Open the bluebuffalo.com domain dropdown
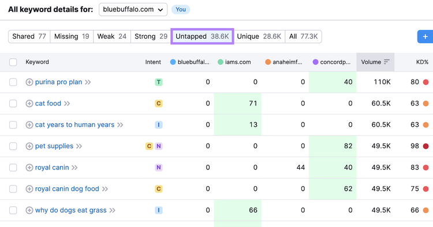This screenshot has height=227, width=433. [x=133, y=9]
